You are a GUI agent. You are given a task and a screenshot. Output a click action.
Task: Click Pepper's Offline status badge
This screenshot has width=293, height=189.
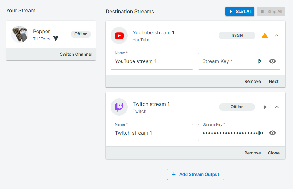pyautogui.click(x=81, y=34)
